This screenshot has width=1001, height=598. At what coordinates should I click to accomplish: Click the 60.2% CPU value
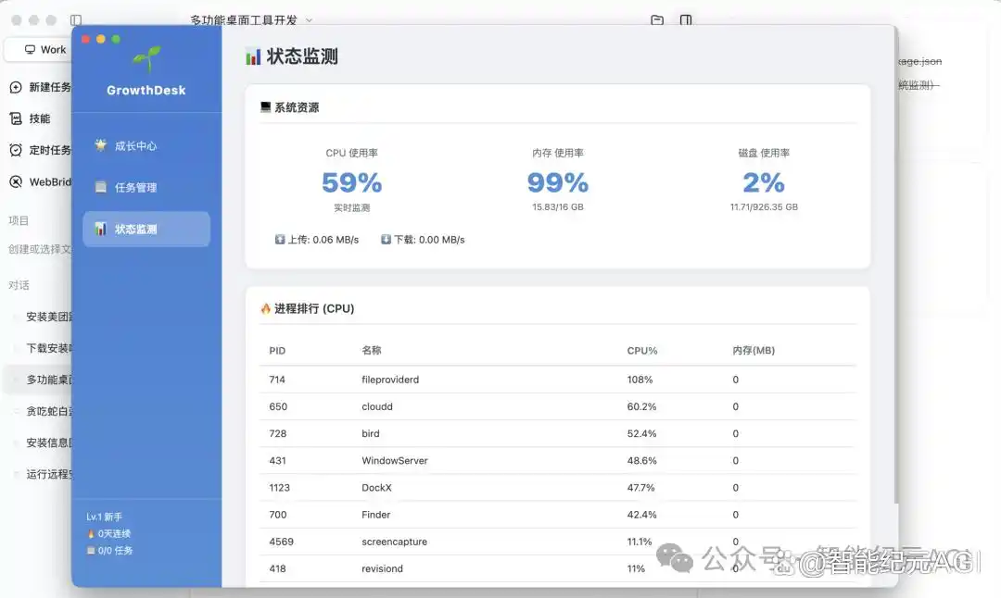point(641,406)
